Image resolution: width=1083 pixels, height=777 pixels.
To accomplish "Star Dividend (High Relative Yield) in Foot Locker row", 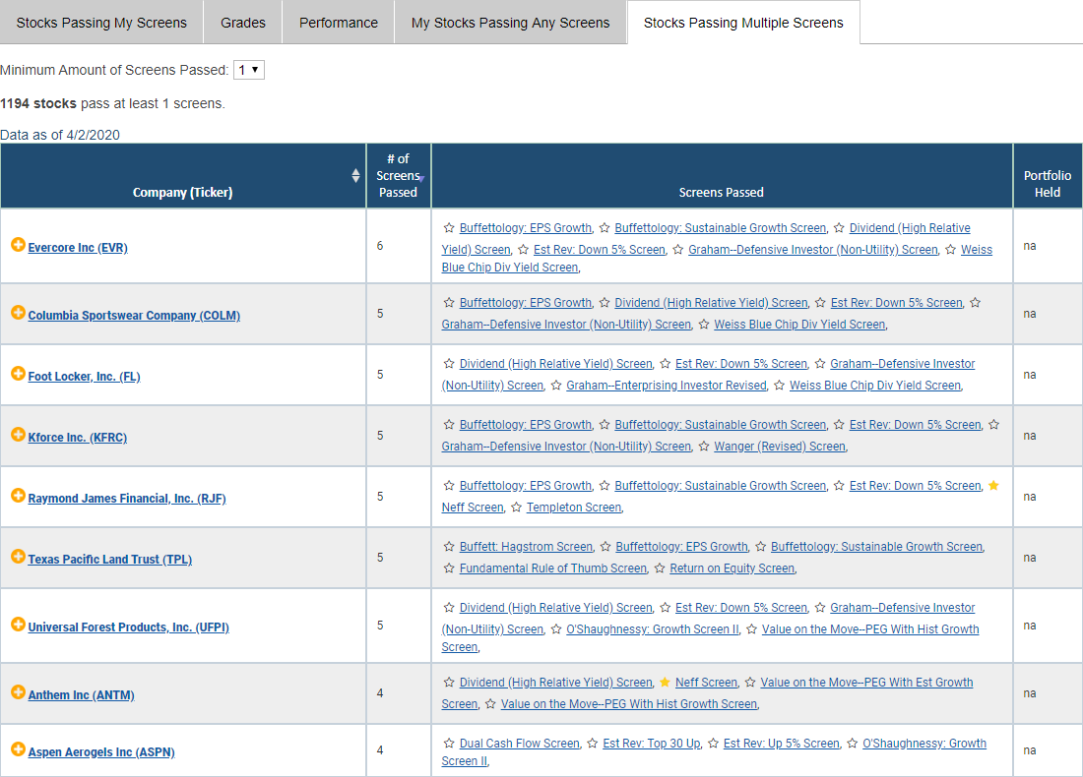I will (x=449, y=364).
